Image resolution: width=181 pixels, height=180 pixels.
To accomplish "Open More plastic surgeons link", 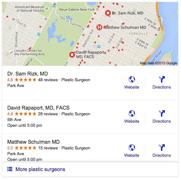I will point(40,169).
